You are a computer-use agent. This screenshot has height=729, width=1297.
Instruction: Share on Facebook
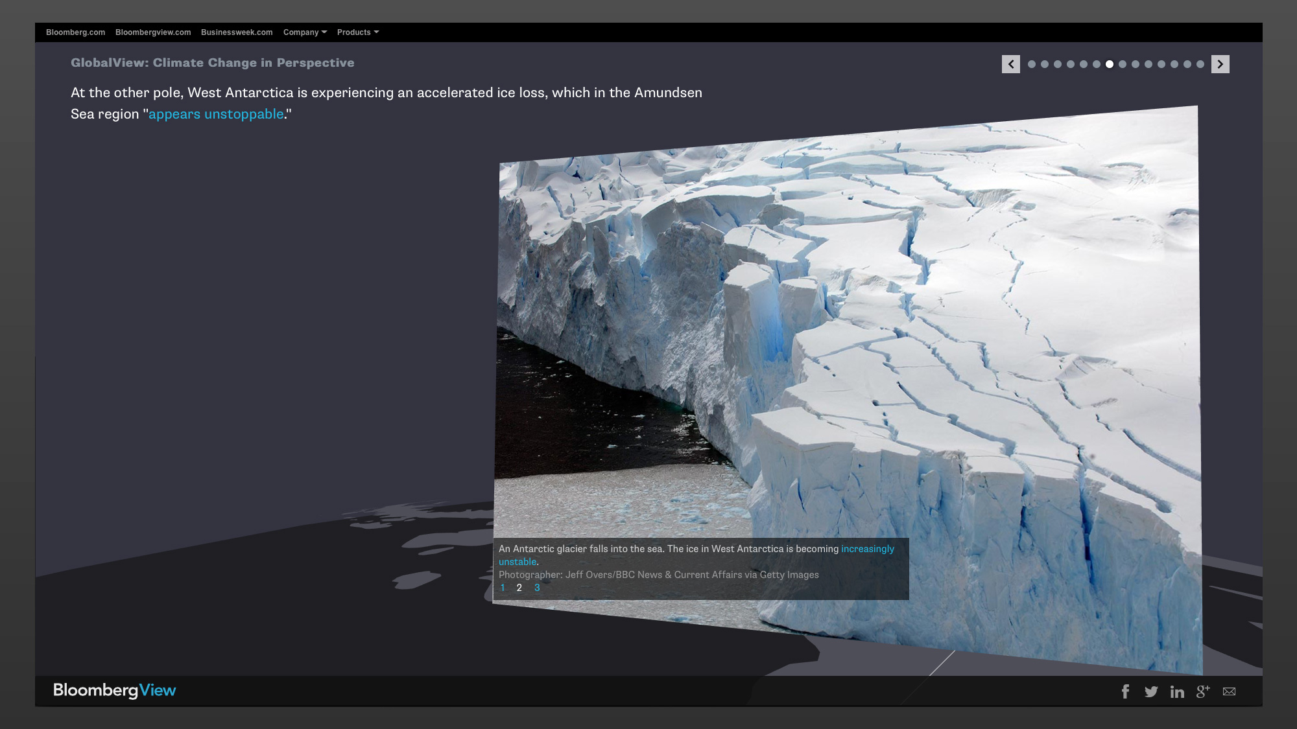[x=1125, y=691]
